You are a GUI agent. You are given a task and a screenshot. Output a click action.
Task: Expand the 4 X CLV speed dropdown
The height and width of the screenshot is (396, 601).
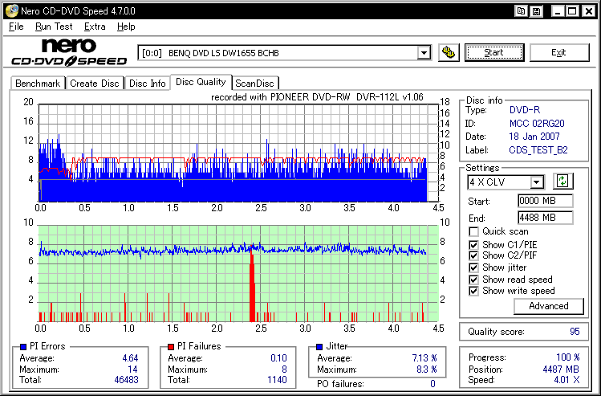pyautogui.click(x=537, y=182)
